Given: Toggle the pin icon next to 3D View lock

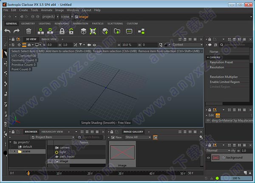Looking at the screenshot, I should (18, 39).
